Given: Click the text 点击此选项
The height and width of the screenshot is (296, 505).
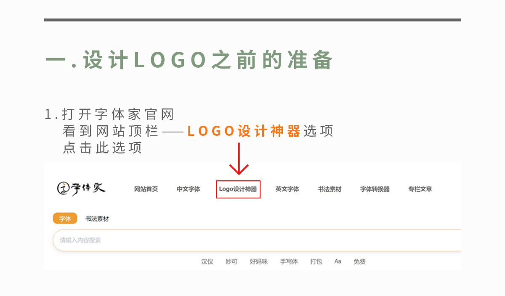Looking at the screenshot, I should [x=102, y=148].
